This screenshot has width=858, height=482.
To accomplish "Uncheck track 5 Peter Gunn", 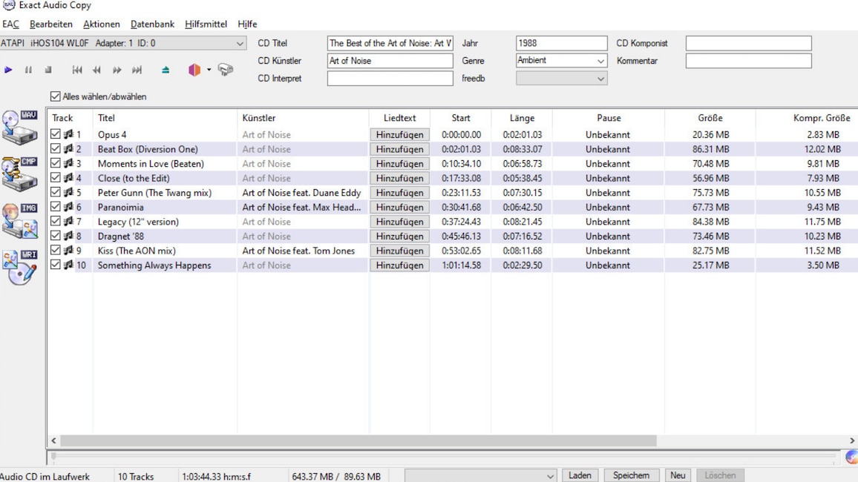I will pos(56,192).
